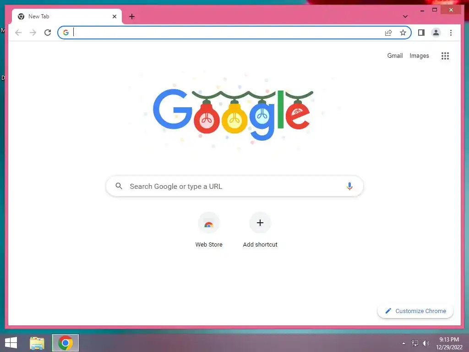
Task: Focus the Search Google or type a URL box
Action: [x=234, y=186]
